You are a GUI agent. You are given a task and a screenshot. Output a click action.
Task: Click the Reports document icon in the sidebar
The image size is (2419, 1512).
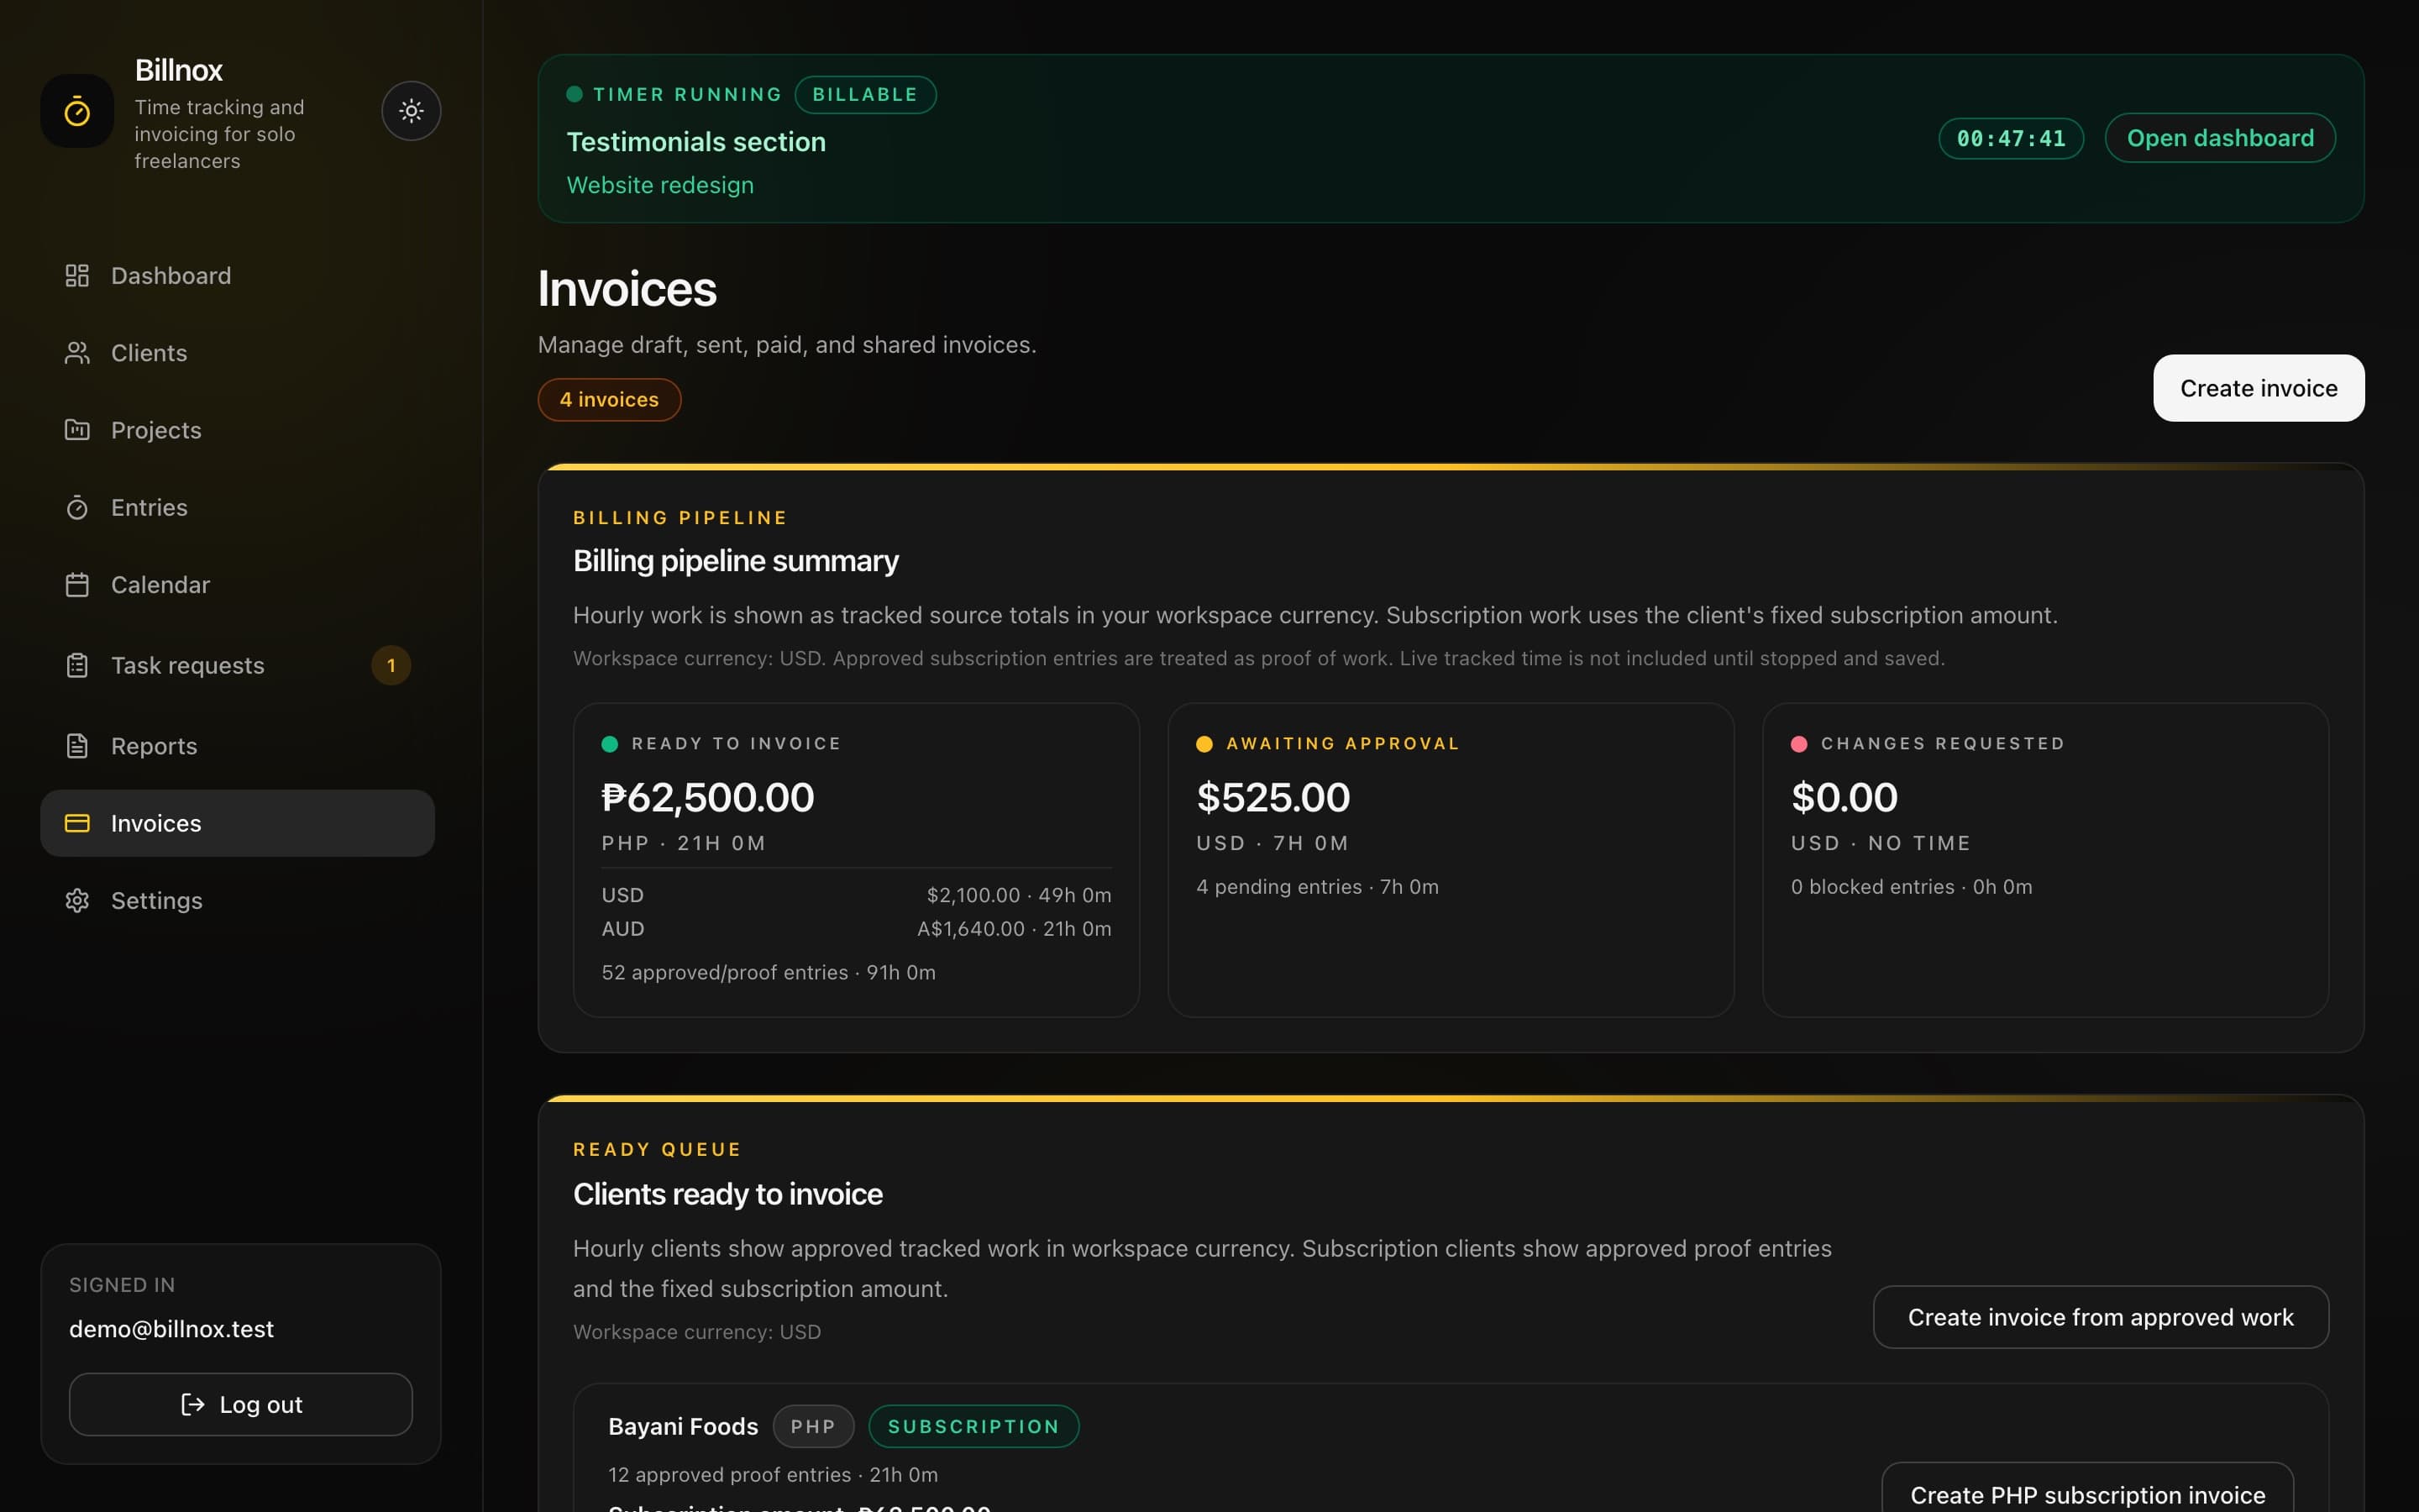click(77, 746)
